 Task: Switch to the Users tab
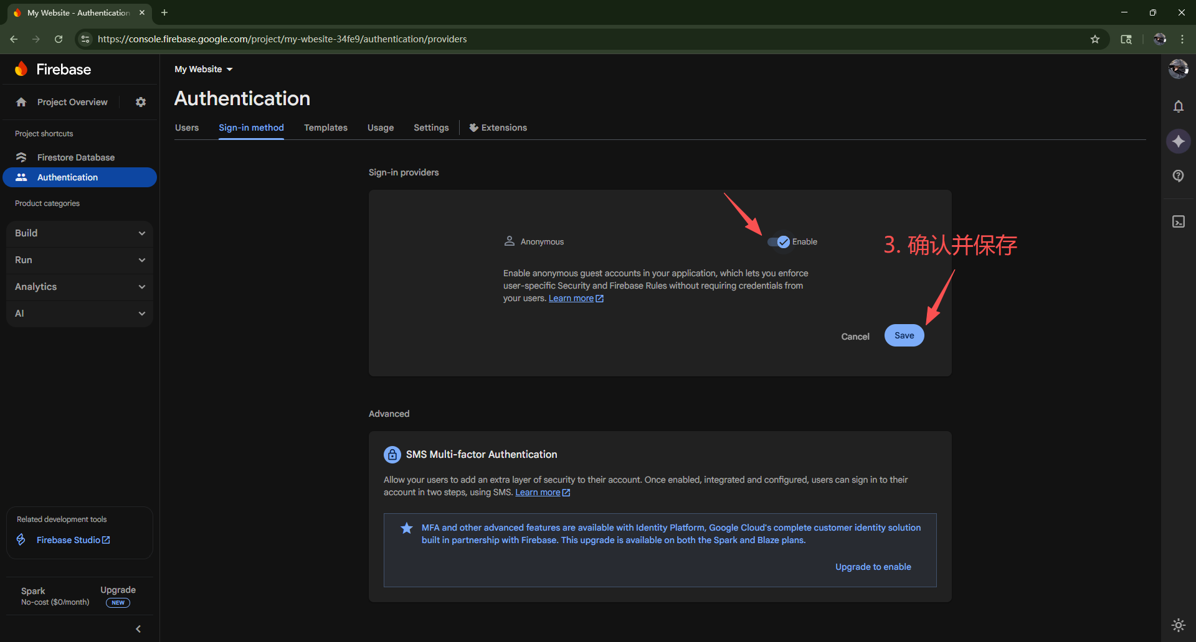coord(187,128)
